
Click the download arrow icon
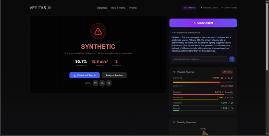pyautogui.click(x=75, y=75)
